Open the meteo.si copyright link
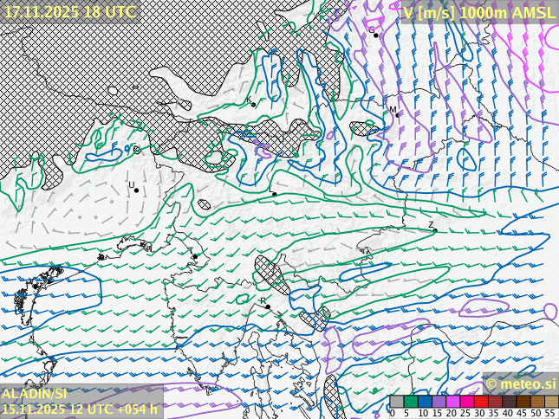The image size is (559, 419). (x=520, y=384)
